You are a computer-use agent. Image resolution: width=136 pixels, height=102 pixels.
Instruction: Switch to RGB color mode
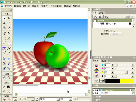[x=96, y=69]
